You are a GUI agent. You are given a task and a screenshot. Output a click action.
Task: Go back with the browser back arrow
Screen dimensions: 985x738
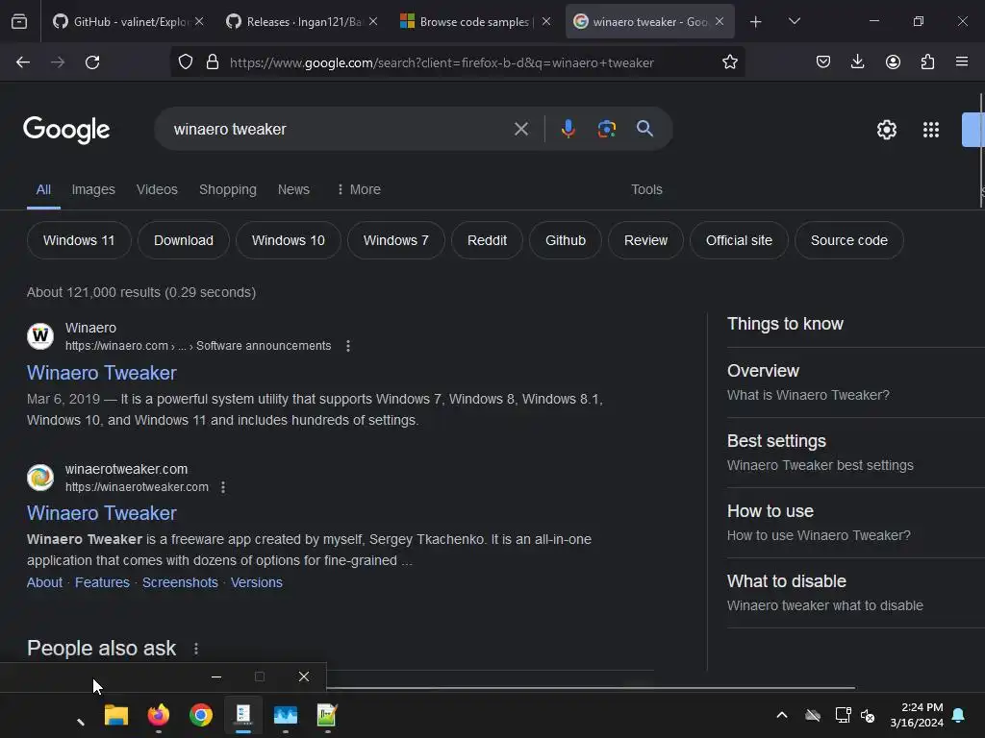[23, 62]
